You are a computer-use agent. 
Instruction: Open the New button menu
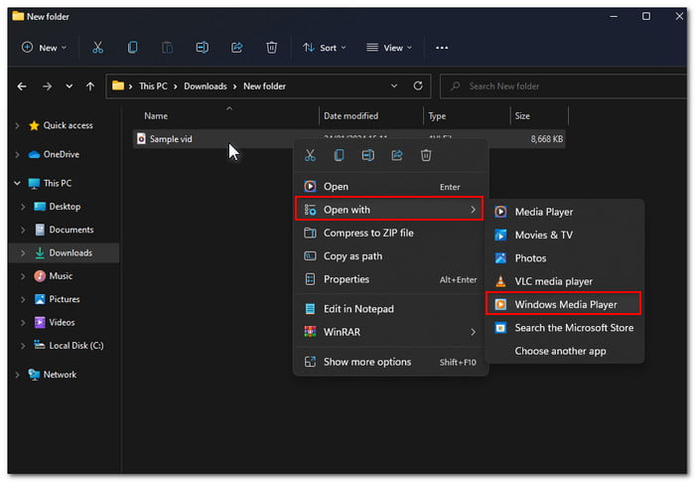pyautogui.click(x=44, y=48)
